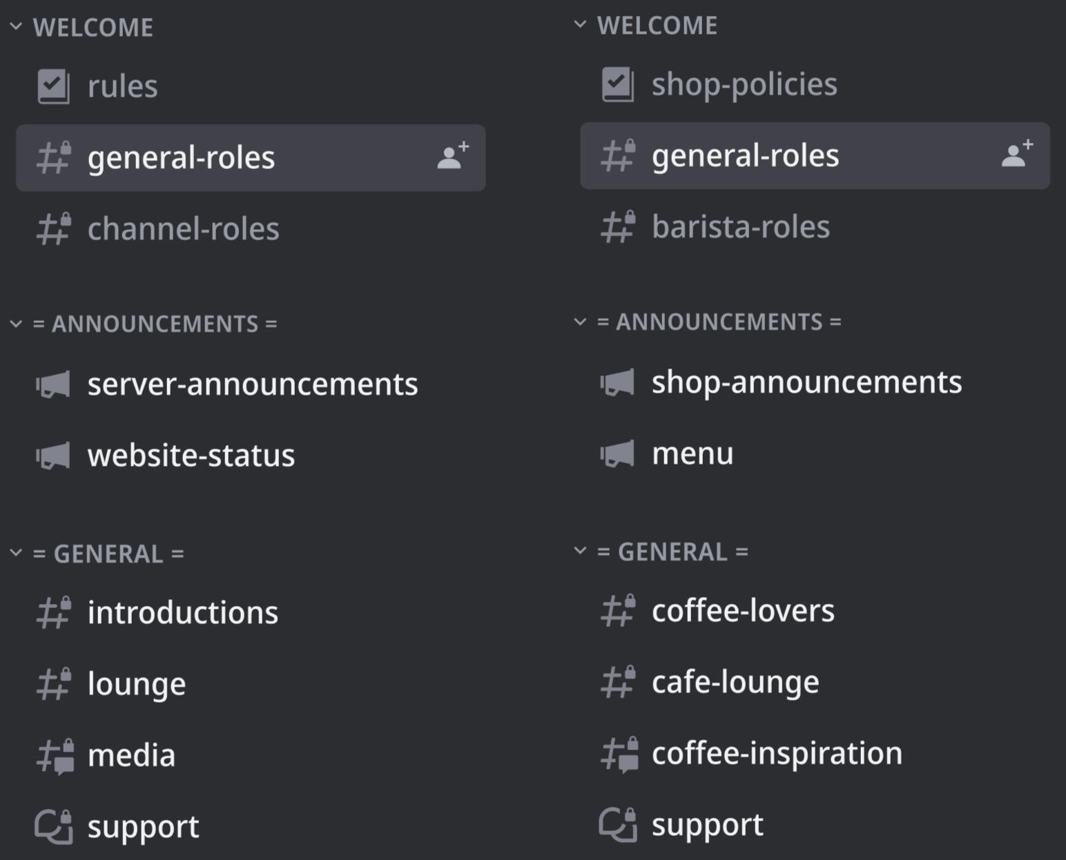Collapse the GENERAL category above coffee-lovers
Screen dimensions: 1066x860
point(581,551)
